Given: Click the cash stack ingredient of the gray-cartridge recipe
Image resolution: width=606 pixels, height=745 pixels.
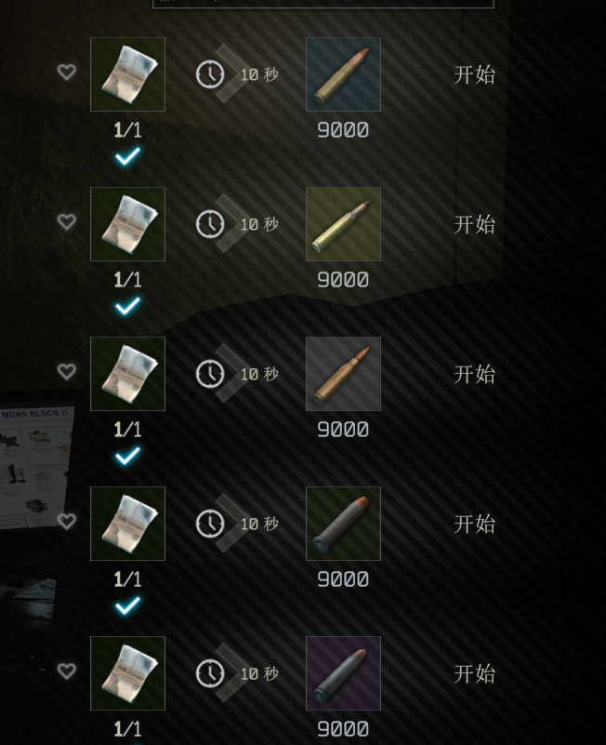Looking at the screenshot, I should [x=127, y=374].
